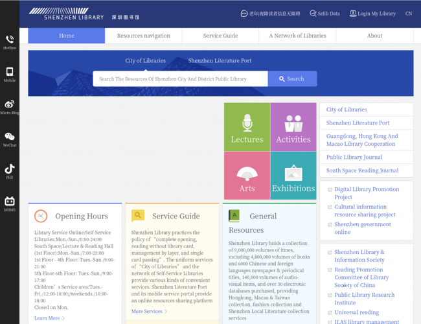421x324 pixels.
Task: Open the WeChat sidebar icon
Action: pos(10,137)
